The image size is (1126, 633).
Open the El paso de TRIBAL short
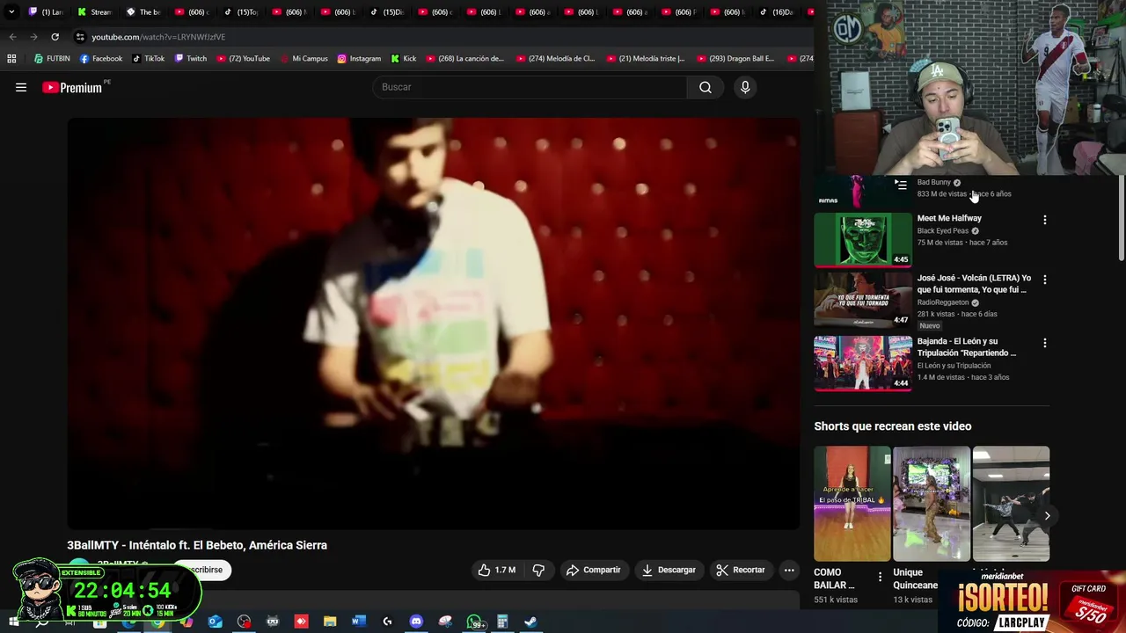(x=852, y=503)
